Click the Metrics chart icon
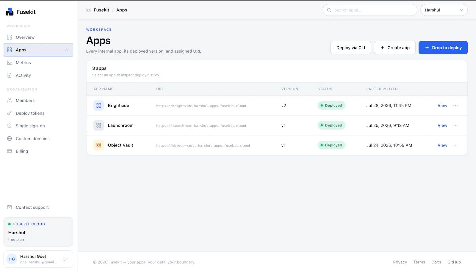Image resolution: width=476 pixels, height=272 pixels. 10,63
